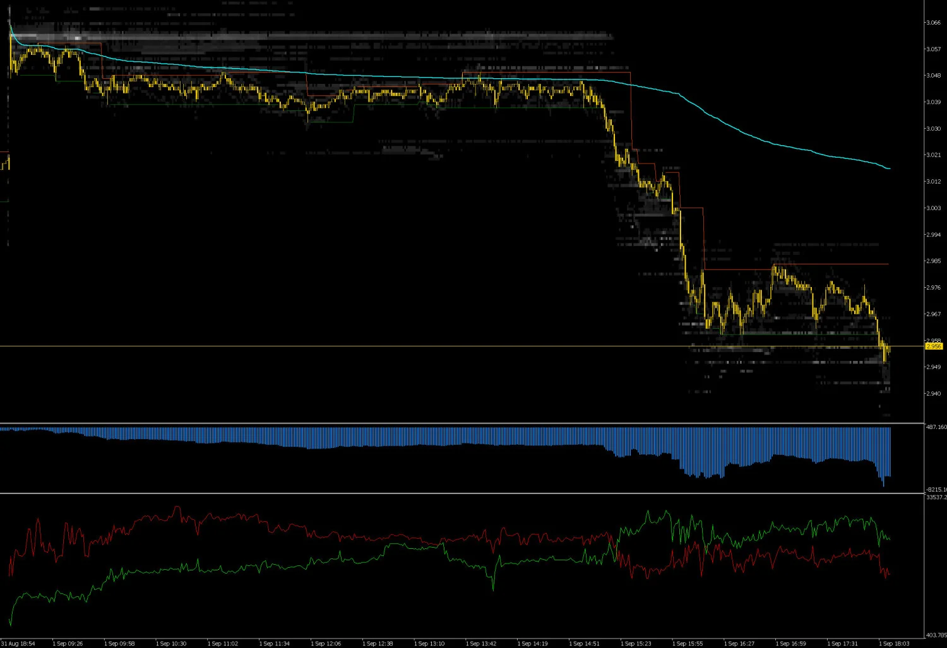This screenshot has width=947, height=648.
Task: Click the 33537.2 oscillator scale value
Action: click(x=936, y=497)
